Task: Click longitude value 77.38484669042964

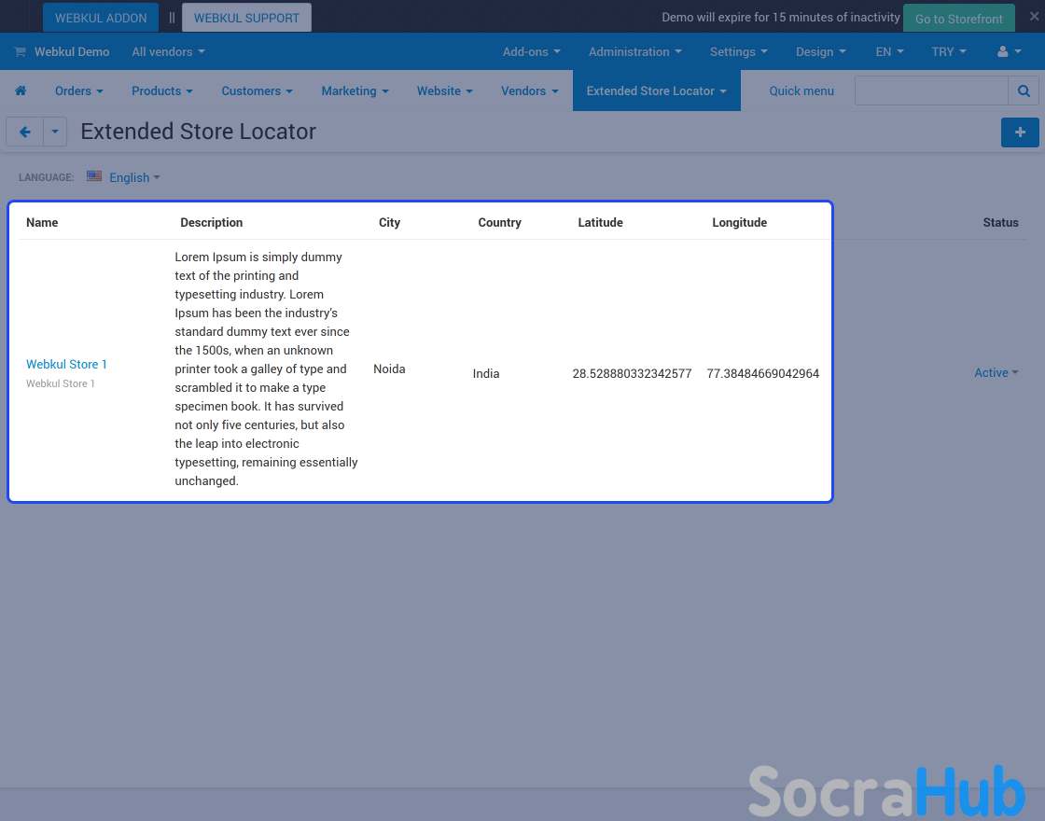Action: tap(762, 373)
